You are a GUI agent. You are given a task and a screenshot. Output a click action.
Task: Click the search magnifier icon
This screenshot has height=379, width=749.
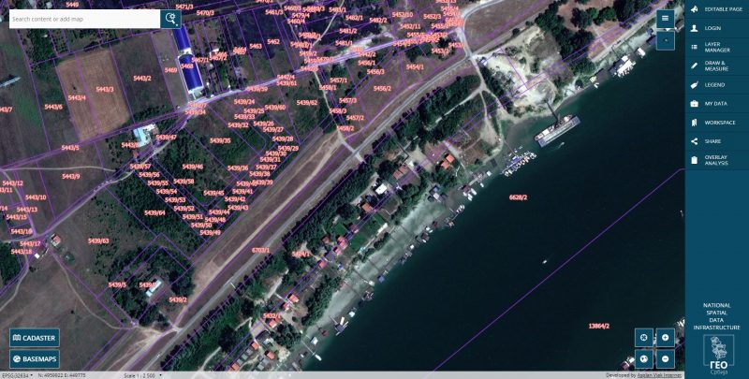[x=170, y=19]
